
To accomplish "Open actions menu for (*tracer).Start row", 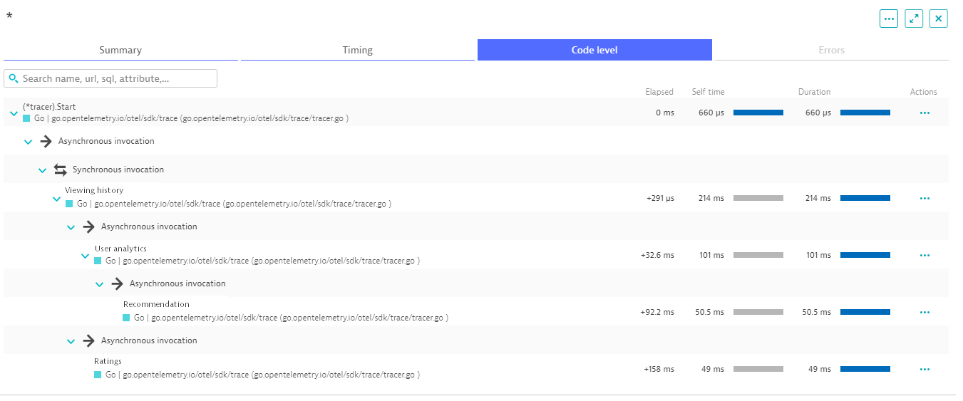I will pos(925,113).
